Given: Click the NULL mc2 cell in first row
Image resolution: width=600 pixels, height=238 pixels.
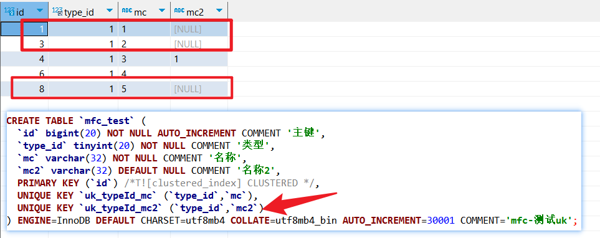Looking at the screenshot, I should tap(199, 29).
